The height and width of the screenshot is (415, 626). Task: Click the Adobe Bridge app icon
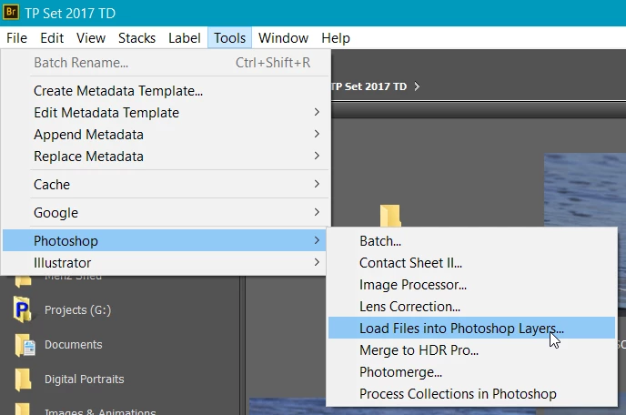[x=11, y=12]
